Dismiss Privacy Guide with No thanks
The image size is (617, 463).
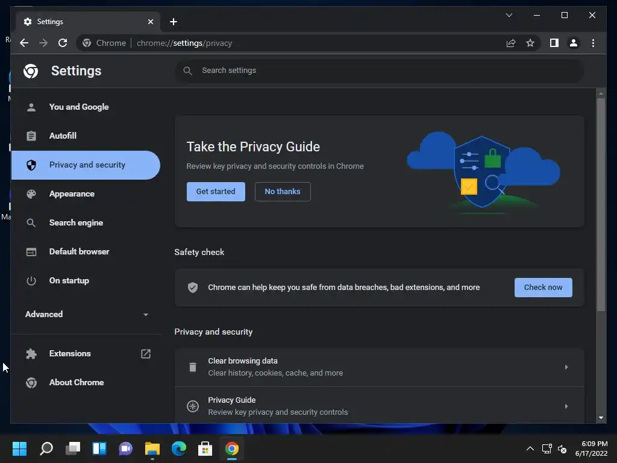click(283, 192)
